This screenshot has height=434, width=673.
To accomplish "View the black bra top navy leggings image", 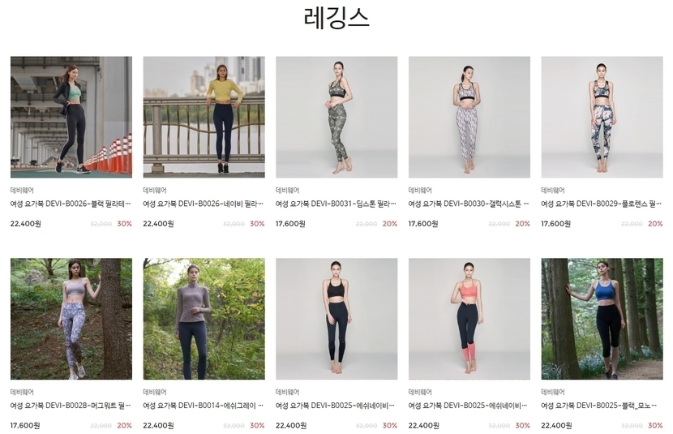I will pyautogui.click(x=336, y=319).
